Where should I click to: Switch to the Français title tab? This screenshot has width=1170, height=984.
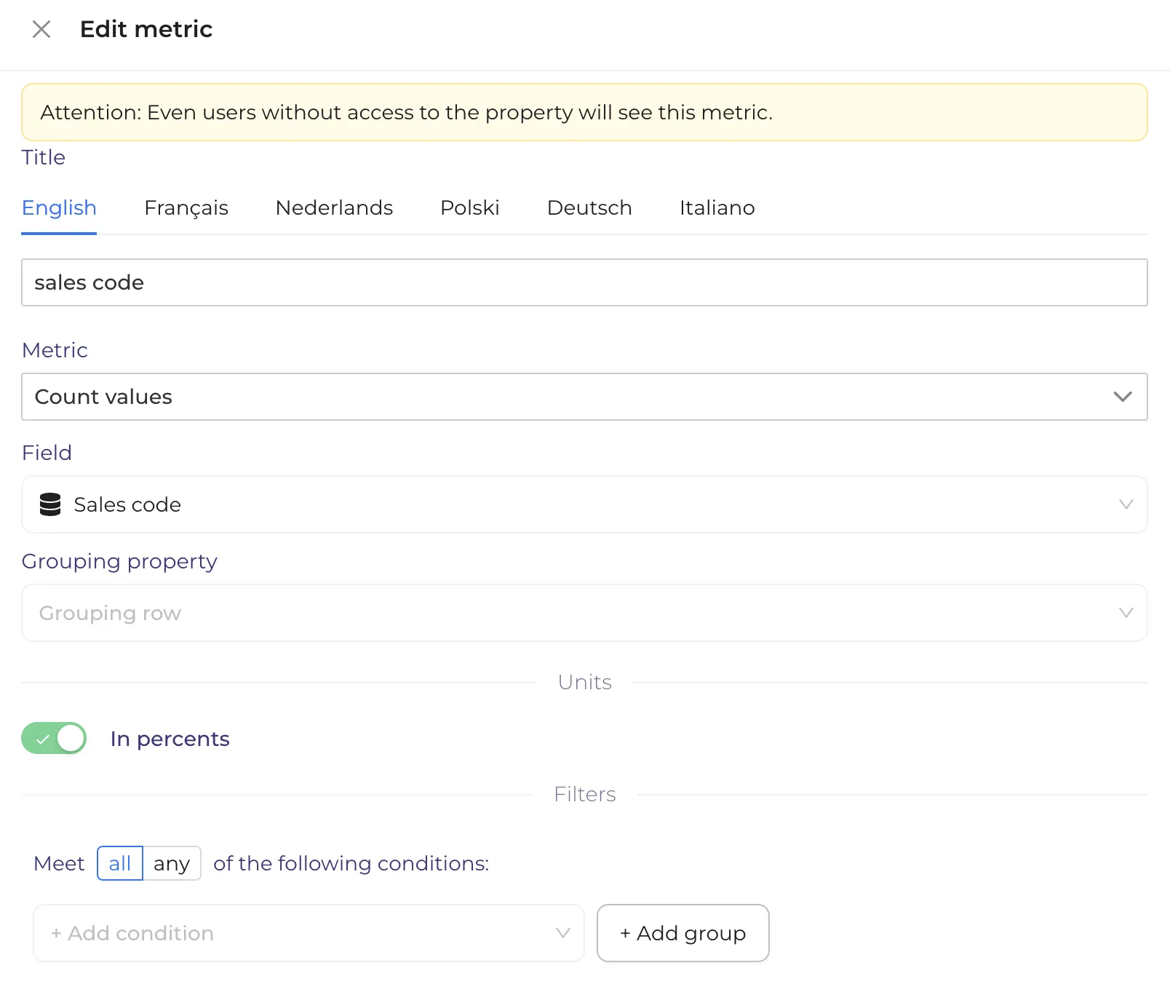186,208
